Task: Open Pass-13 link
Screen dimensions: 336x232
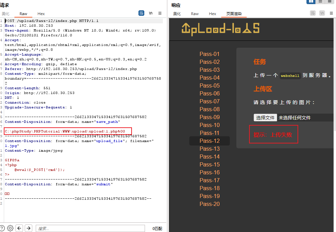Action: click(x=209, y=149)
